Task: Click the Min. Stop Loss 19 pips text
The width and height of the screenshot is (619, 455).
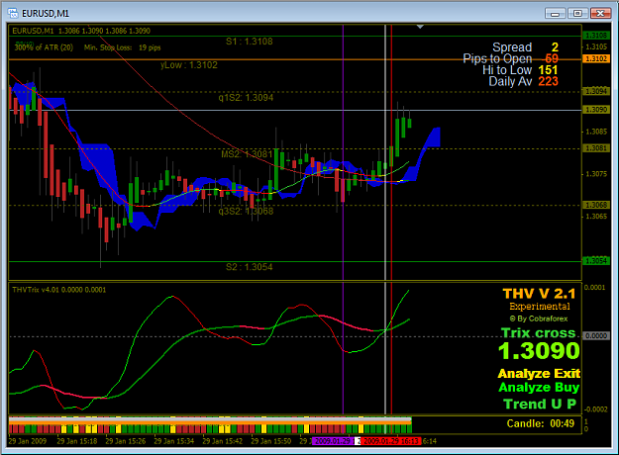Action: (123, 47)
